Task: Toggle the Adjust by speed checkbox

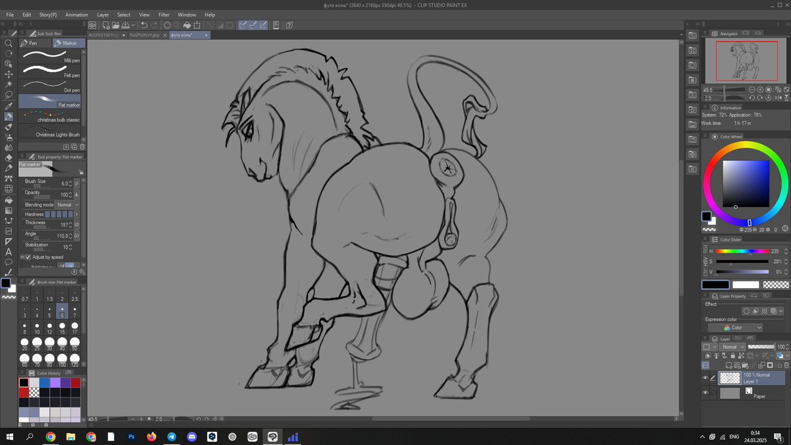Action: coord(27,256)
